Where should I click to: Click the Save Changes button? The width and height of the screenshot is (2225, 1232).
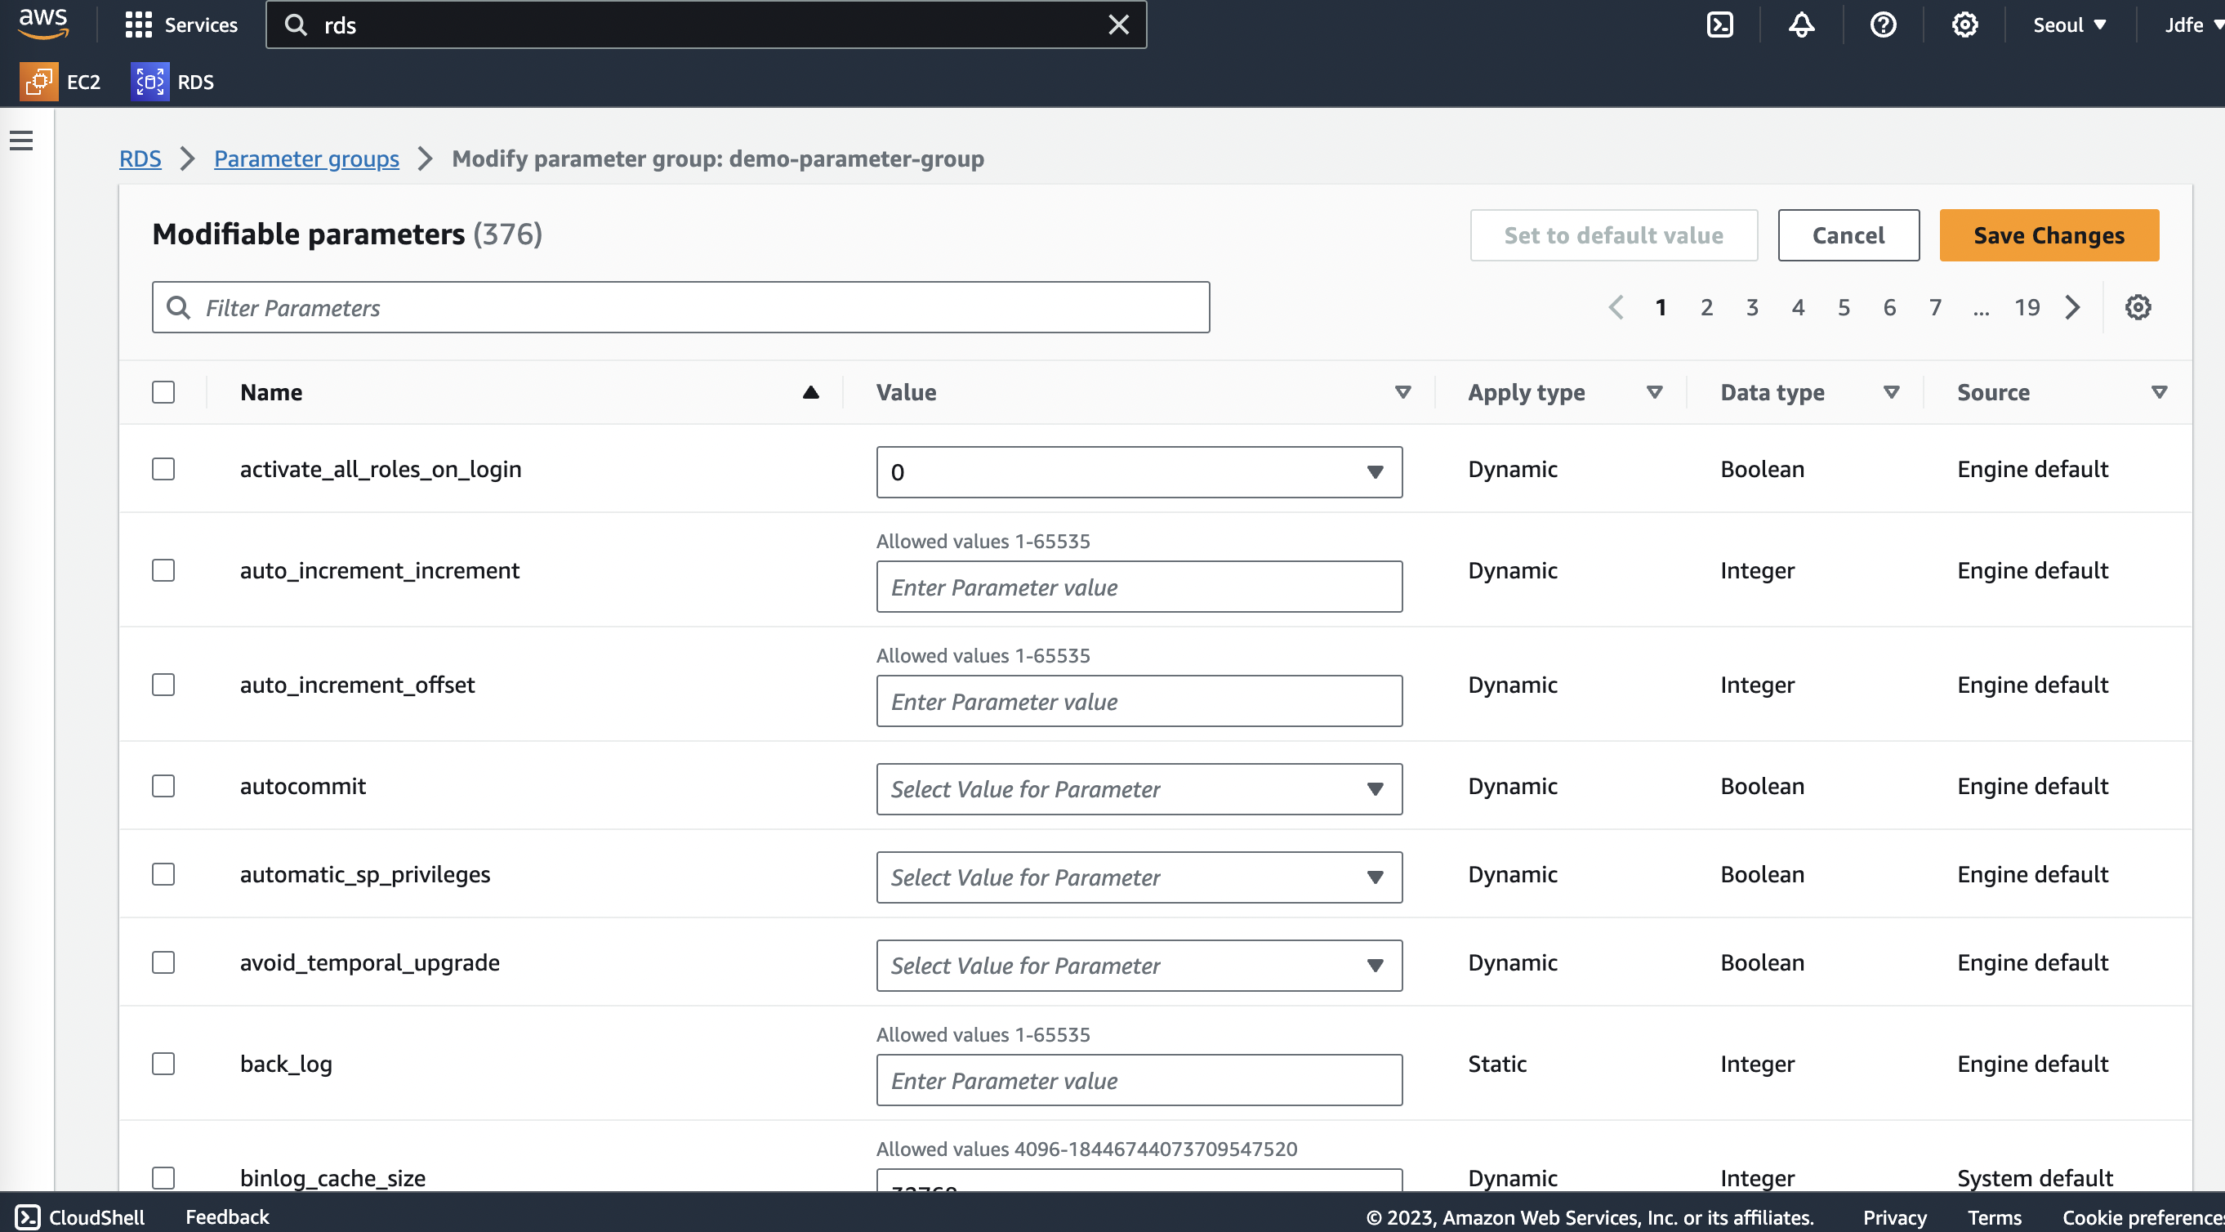(x=2048, y=235)
